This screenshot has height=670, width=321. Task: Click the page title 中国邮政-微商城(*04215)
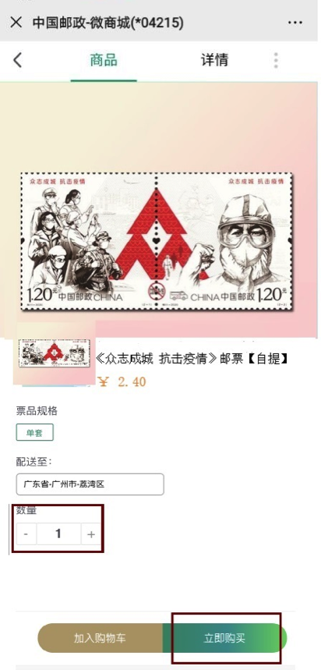[108, 23]
